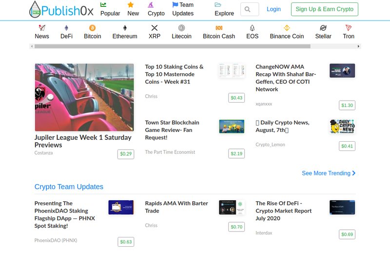Click the Town Star thumbnail

(x=232, y=127)
